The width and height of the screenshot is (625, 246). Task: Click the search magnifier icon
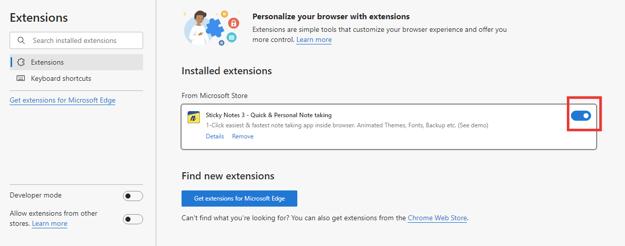click(x=21, y=40)
